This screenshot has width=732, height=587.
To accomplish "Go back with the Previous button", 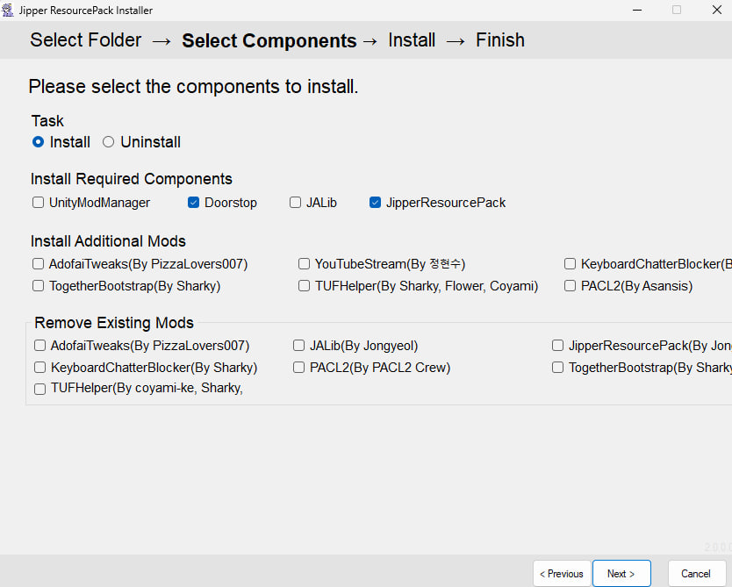I will 562,574.
